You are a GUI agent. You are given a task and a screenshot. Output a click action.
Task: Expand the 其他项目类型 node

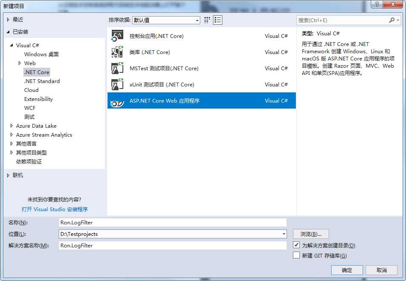(x=11, y=153)
